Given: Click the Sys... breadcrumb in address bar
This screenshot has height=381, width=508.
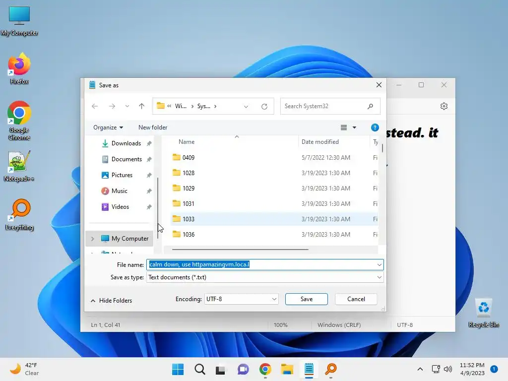Looking at the screenshot, I should [x=204, y=106].
